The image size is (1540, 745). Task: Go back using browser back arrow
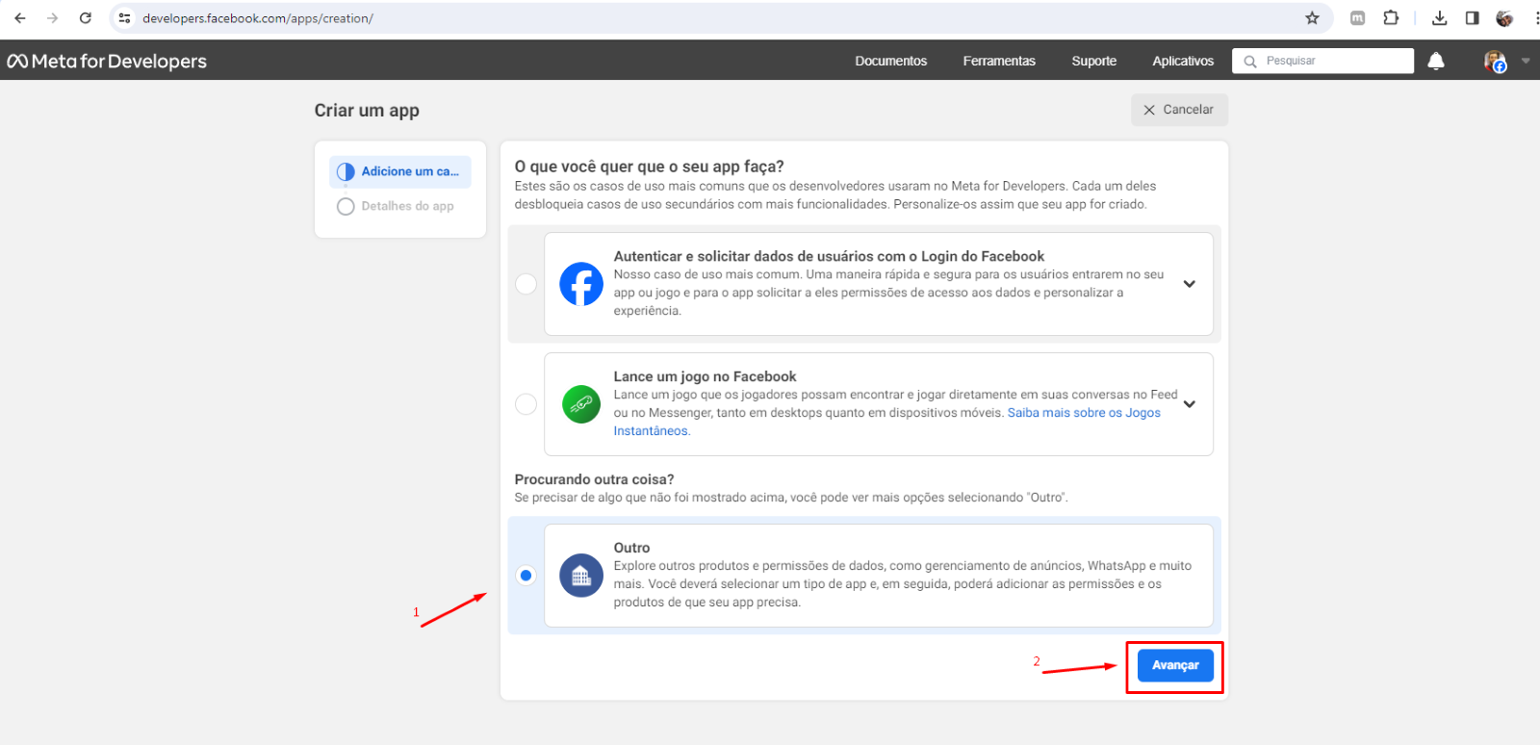click(20, 18)
